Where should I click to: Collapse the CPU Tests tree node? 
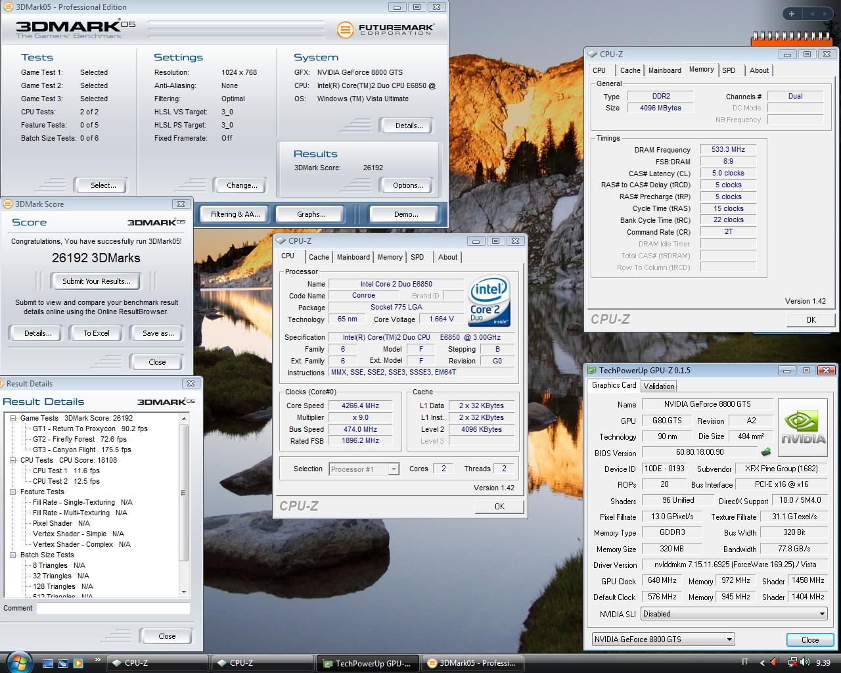[13, 460]
